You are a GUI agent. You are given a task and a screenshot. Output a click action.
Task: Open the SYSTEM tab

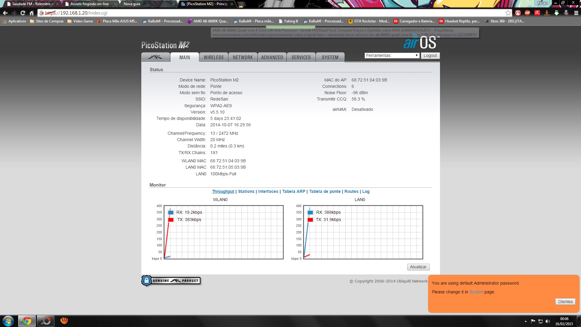pos(330,58)
